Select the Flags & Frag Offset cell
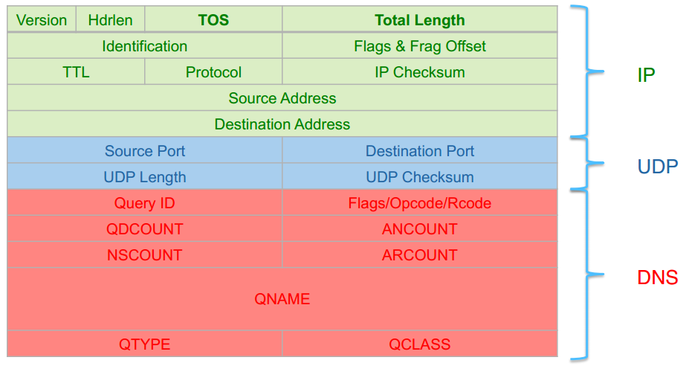This screenshot has height=366, width=692. (x=419, y=46)
